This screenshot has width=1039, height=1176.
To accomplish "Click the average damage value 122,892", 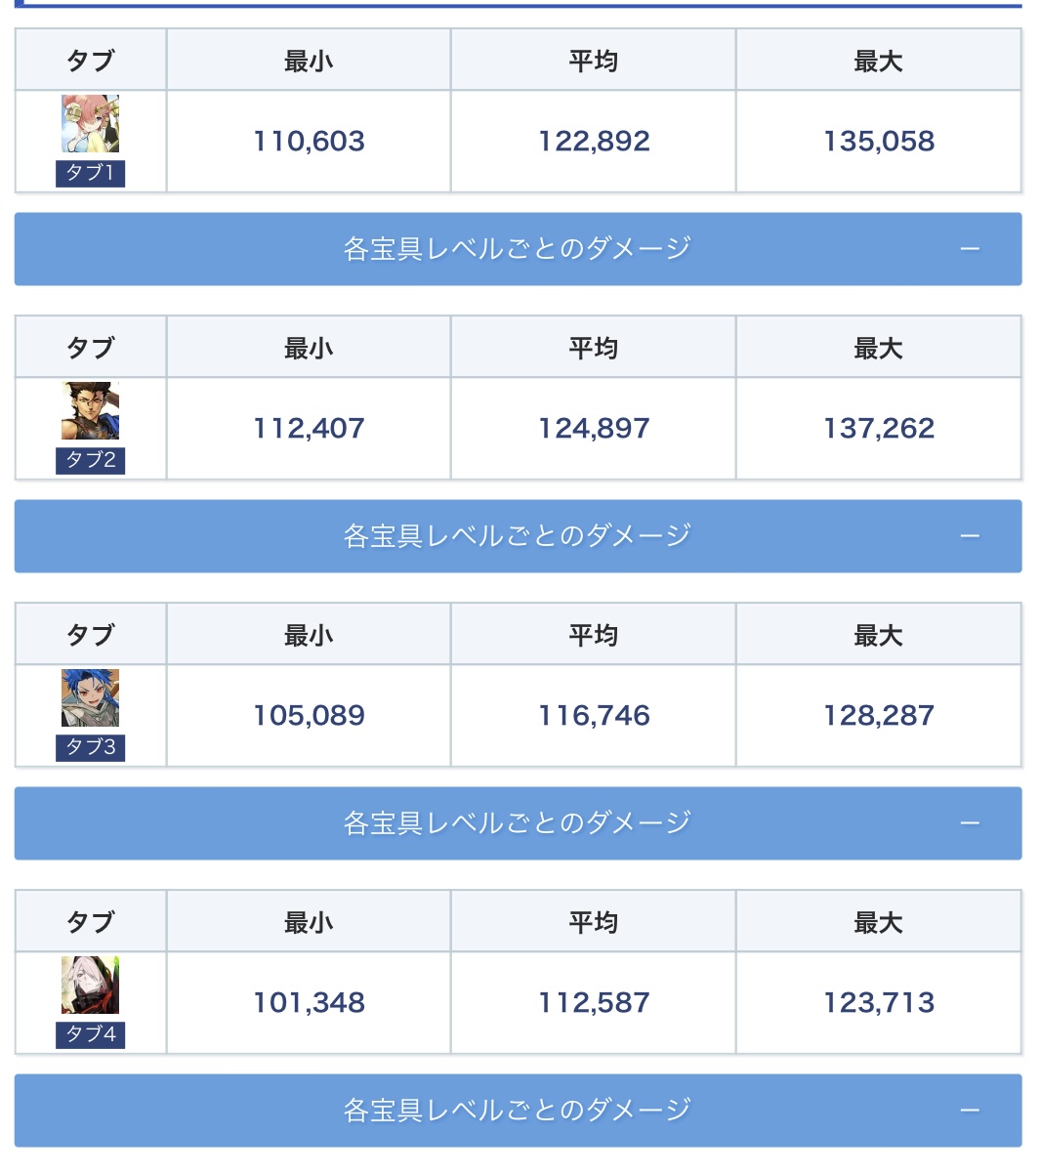I will coord(594,142).
